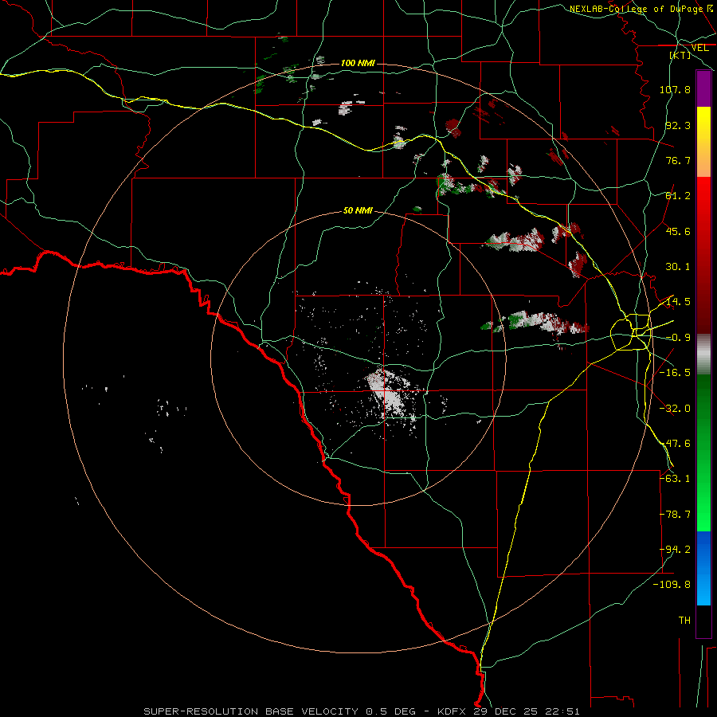
Task: Pick the red segment of the color bar
Action: (x=703, y=255)
